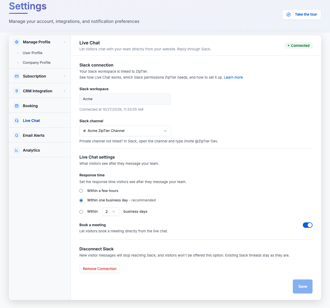Click the Settings page heading
Image resolution: width=330 pixels, height=308 pixels.
coord(28,6)
